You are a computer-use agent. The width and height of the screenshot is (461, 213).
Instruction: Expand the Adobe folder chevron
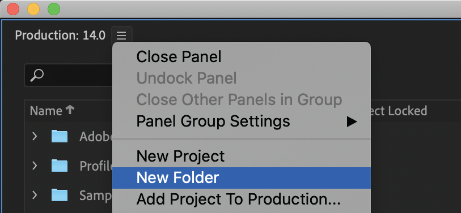[x=35, y=136]
